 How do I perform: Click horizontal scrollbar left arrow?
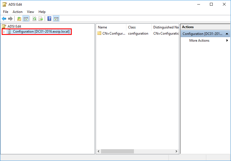pos(98,151)
